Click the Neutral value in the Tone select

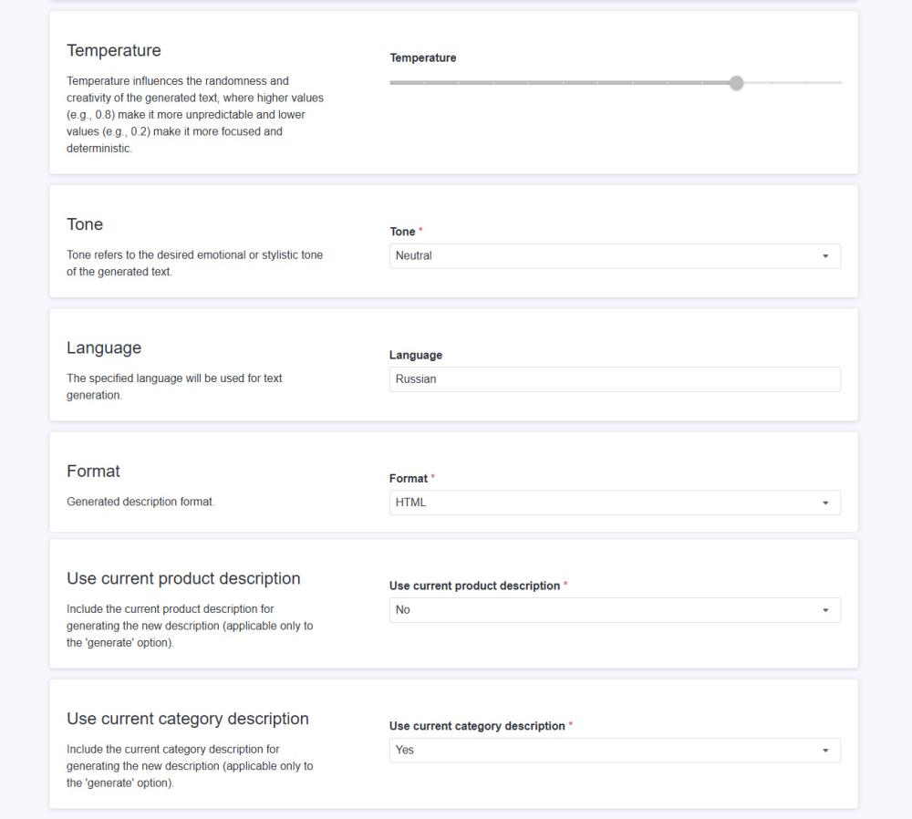(x=415, y=255)
